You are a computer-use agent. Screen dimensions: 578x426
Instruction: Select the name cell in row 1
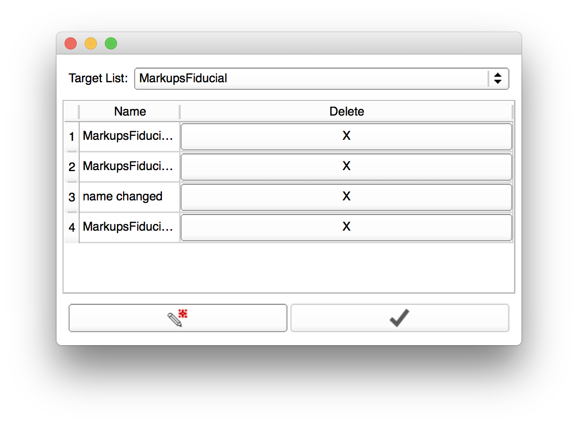130,136
